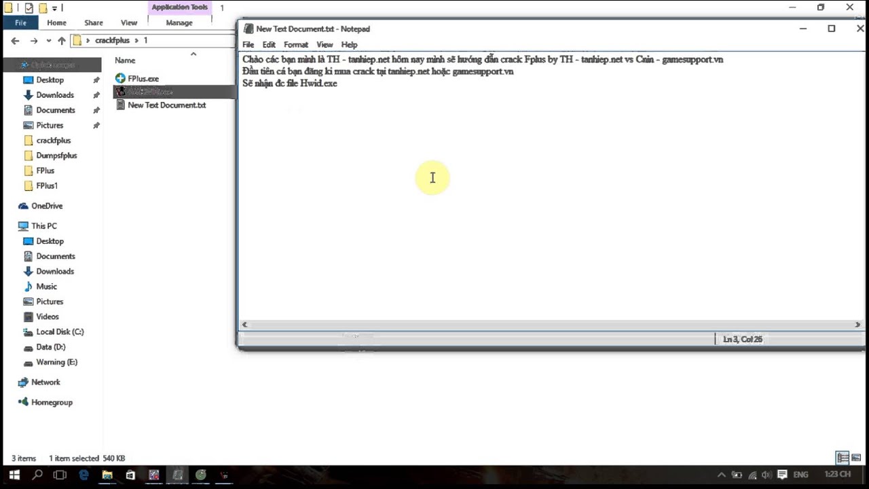Switch Explorer to large icons view
The image size is (869, 489).
856,458
